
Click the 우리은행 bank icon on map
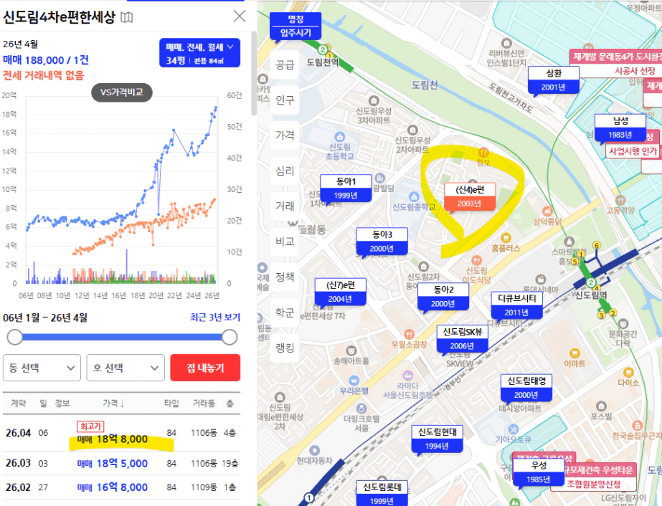(x=354, y=381)
